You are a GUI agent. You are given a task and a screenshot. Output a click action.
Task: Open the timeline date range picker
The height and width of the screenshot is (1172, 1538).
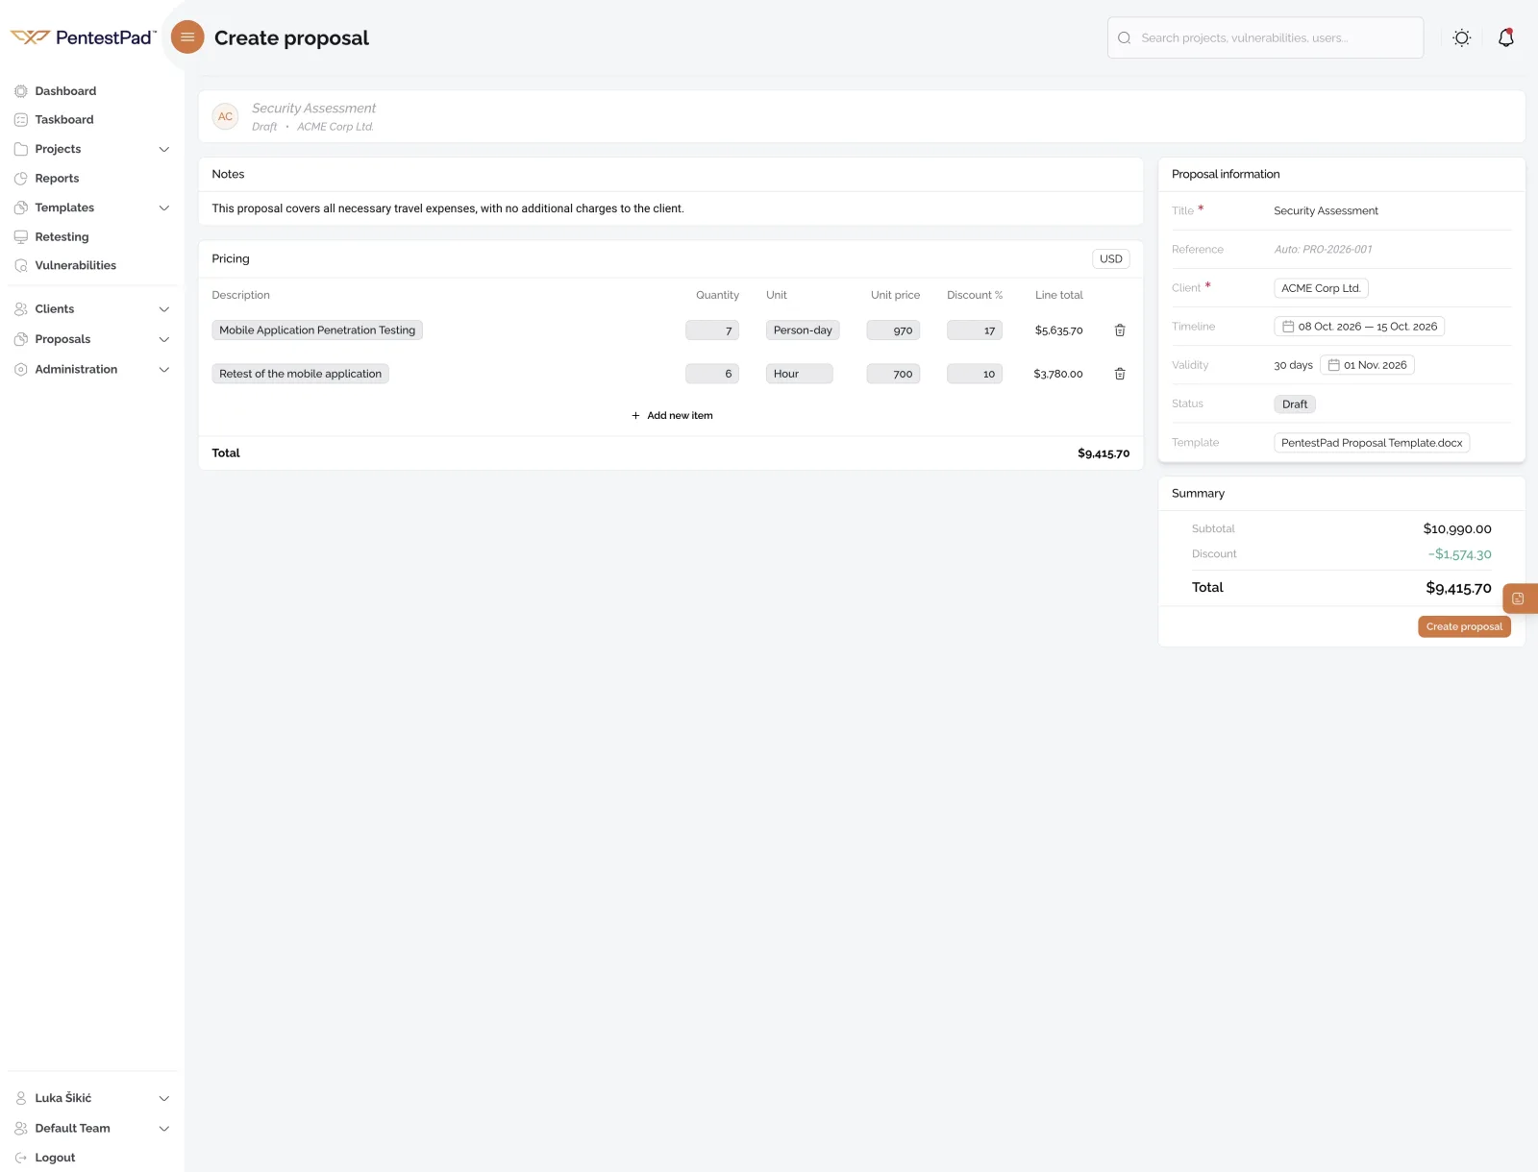click(1359, 327)
